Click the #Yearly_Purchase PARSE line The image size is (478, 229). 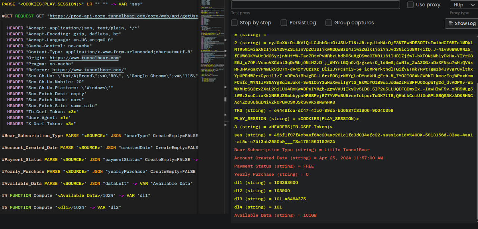point(99,171)
